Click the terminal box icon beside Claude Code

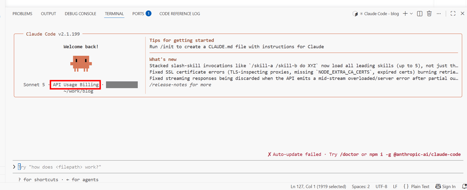(355, 14)
